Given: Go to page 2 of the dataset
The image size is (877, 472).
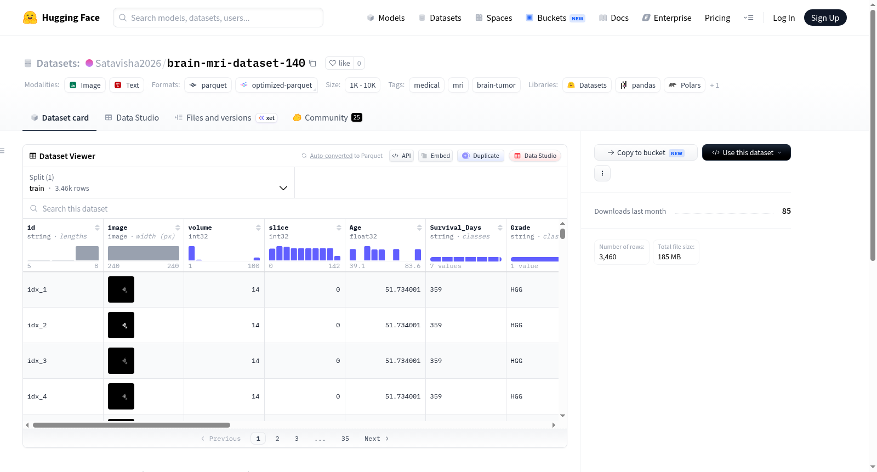Looking at the screenshot, I should click(x=277, y=439).
